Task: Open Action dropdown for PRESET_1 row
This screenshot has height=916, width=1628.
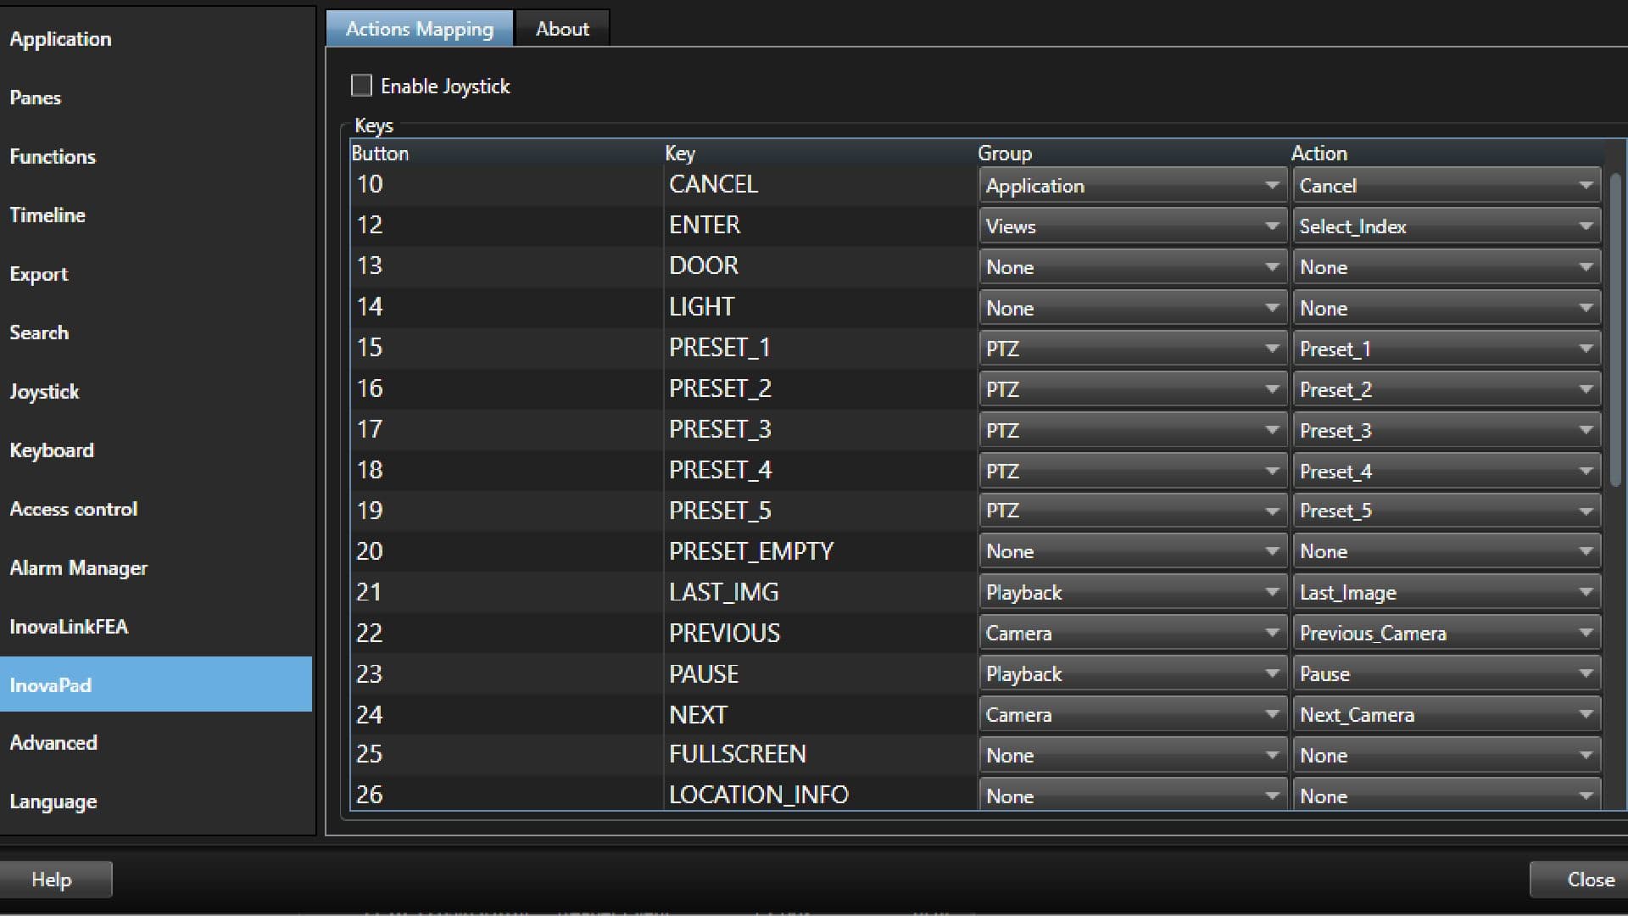Action: [1446, 349]
